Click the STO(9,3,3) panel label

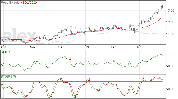point(8,76)
